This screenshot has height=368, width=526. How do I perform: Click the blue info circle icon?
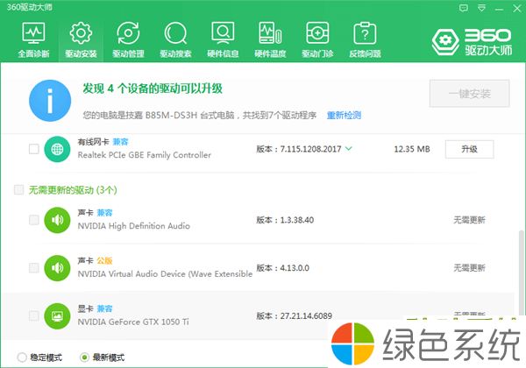pyautogui.click(x=50, y=101)
